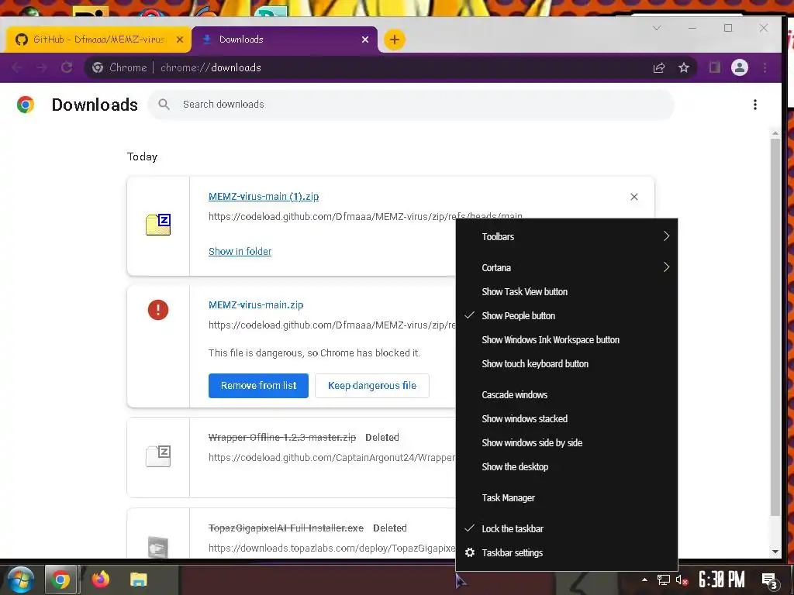Image resolution: width=794 pixels, height=595 pixels.
Task: Click the zip file icon for MEMZ-virus-main (1)
Action: tap(158, 225)
